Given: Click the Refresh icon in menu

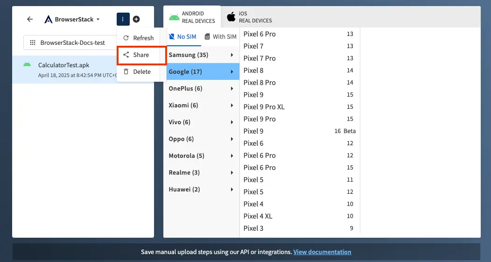Looking at the screenshot, I should click(126, 38).
